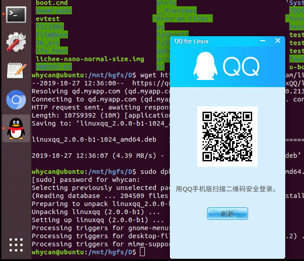This screenshot has width=304, height=261.
Task: Click the scan QR code instruction text
Action: 226,189
